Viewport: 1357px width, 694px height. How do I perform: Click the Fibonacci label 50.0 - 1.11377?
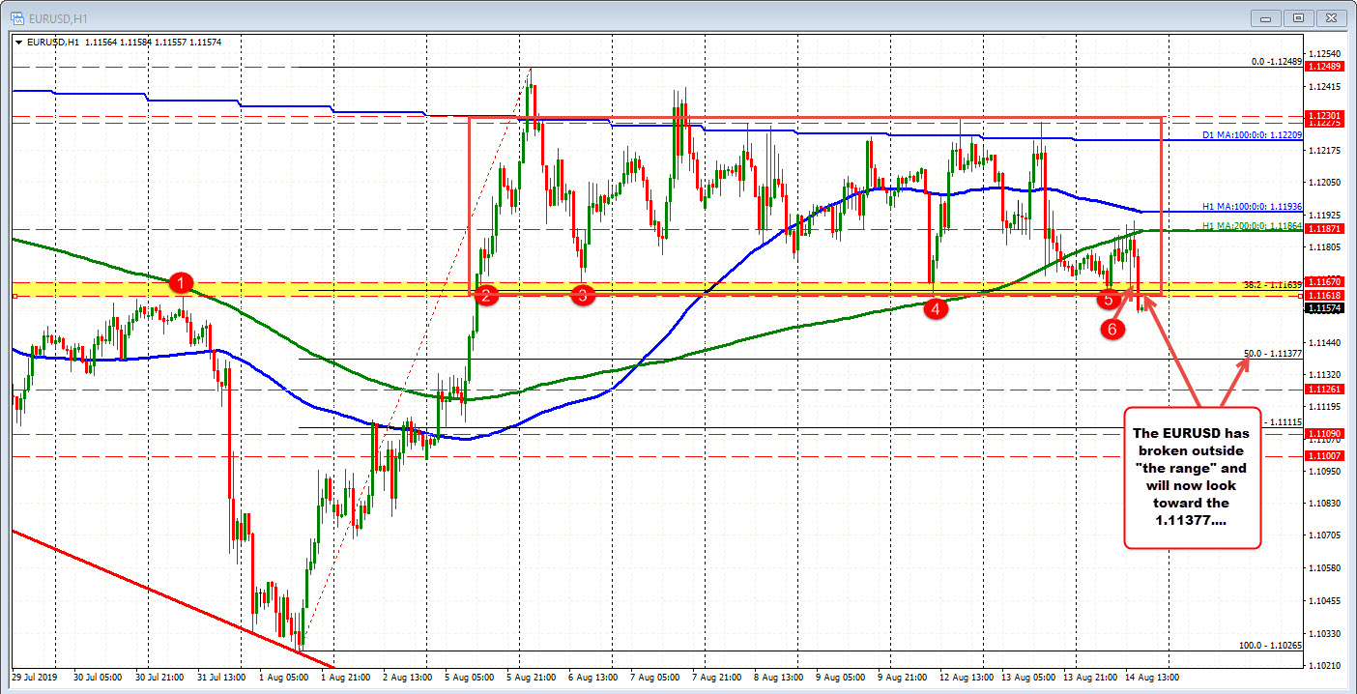tap(1272, 354)
